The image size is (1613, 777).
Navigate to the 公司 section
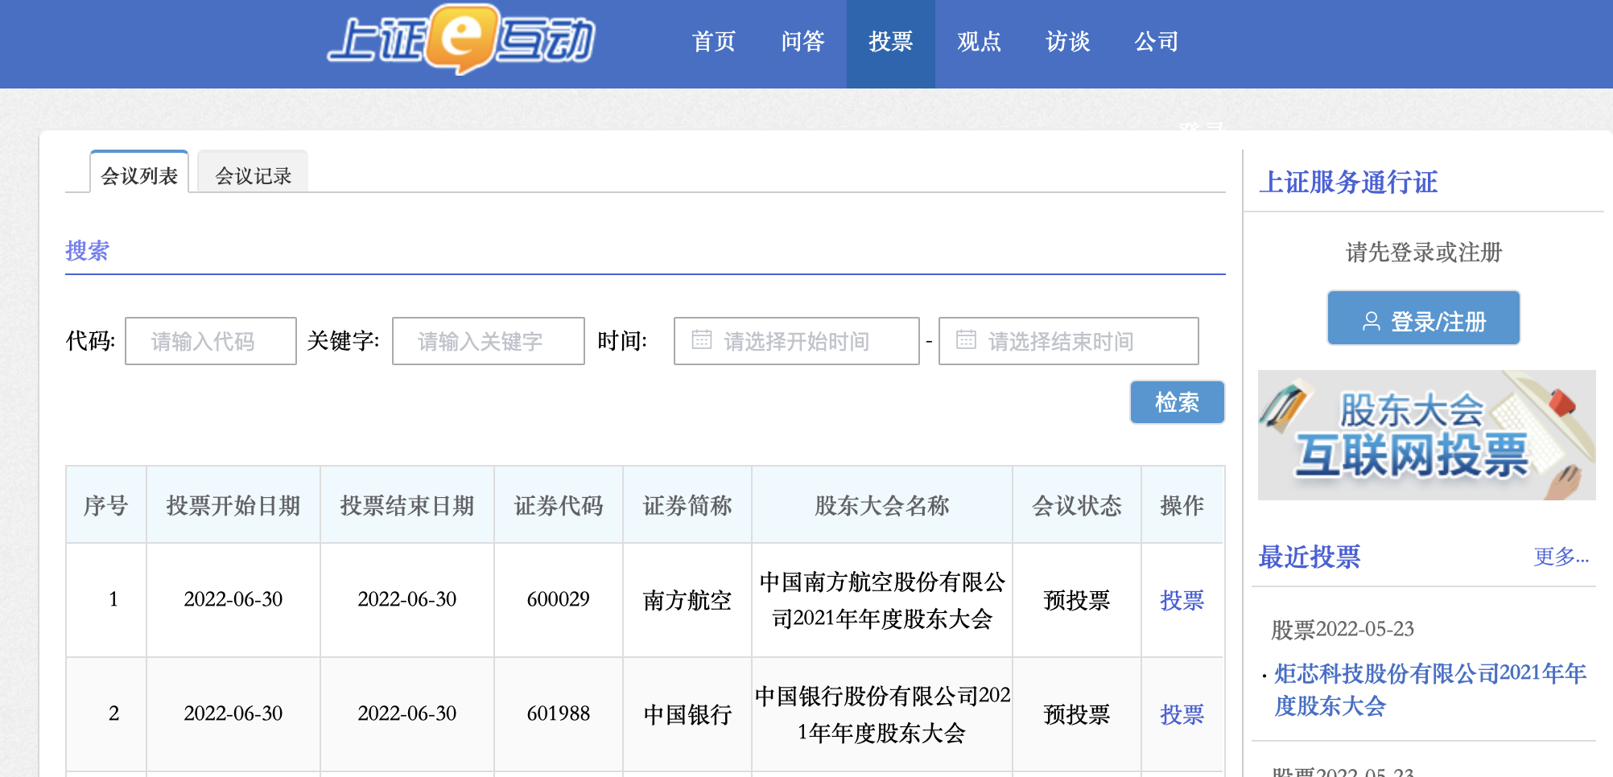[x=1156, y=42]
